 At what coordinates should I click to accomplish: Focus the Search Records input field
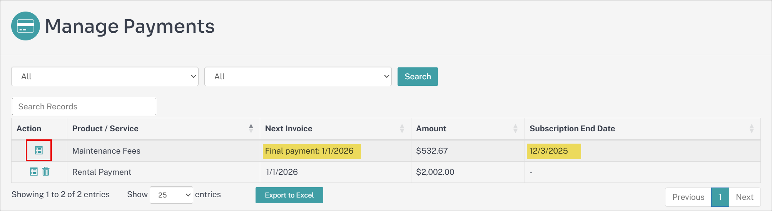84,107
